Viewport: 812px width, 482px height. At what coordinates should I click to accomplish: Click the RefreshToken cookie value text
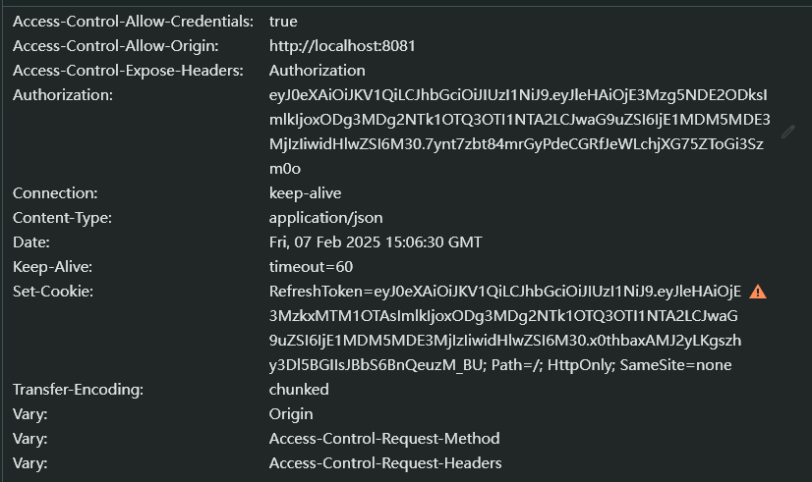click(x=505, y=329)
